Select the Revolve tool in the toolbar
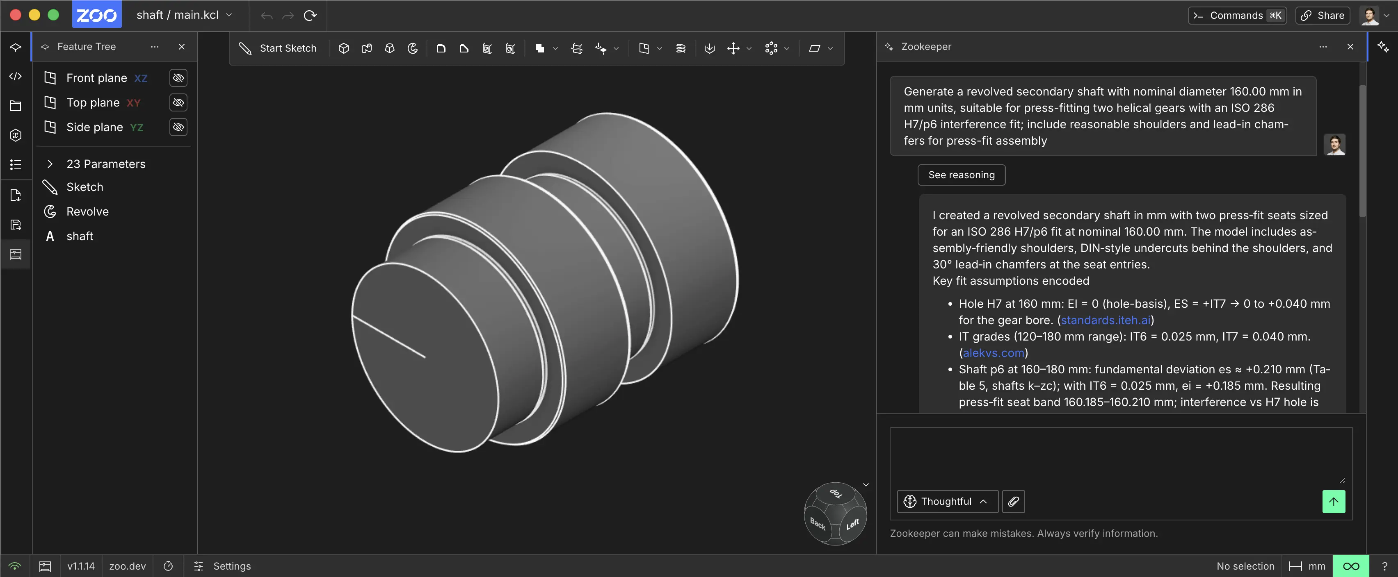This screenshot has height=577, width=1398. pyautogui.click(x=412, y=48)
